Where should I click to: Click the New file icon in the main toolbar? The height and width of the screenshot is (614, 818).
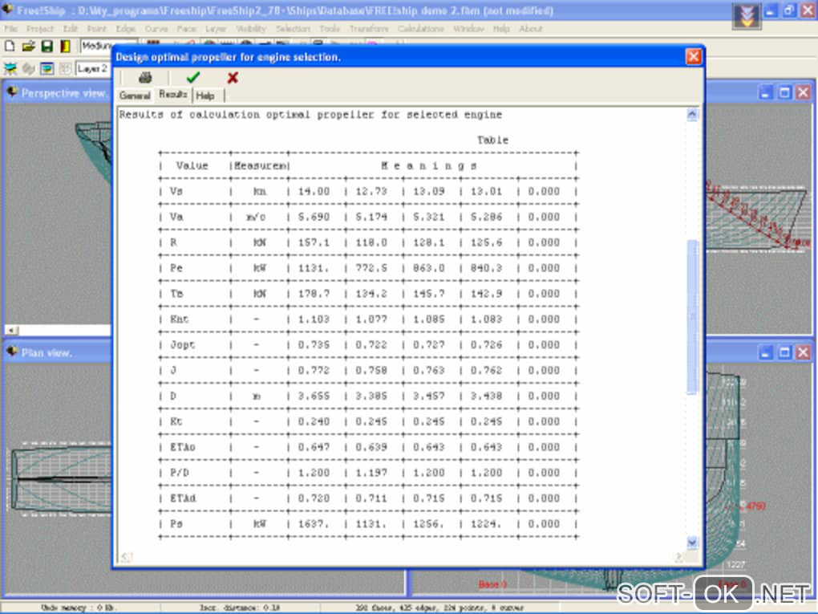point(10,47)
